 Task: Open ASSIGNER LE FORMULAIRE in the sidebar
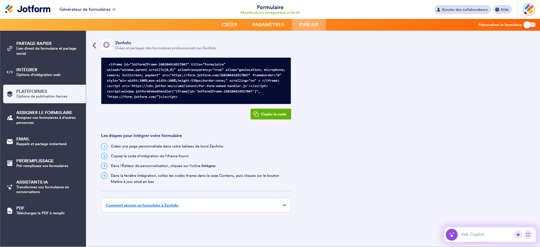pos(45,117)
